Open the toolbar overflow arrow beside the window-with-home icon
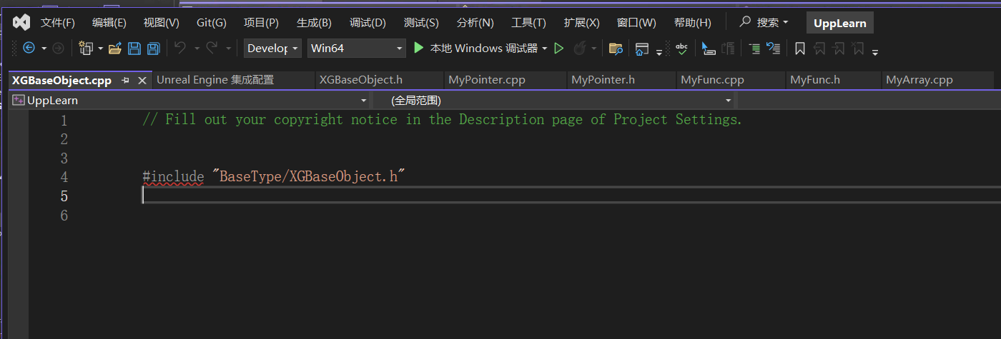 pos(659,51)
